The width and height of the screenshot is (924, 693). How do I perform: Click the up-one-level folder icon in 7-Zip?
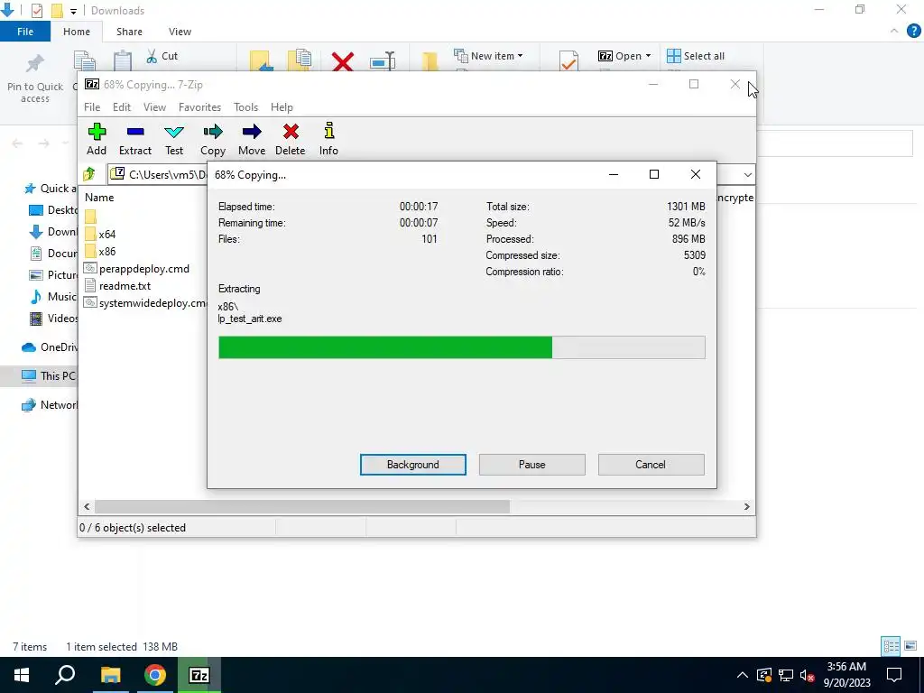point(89,174)
